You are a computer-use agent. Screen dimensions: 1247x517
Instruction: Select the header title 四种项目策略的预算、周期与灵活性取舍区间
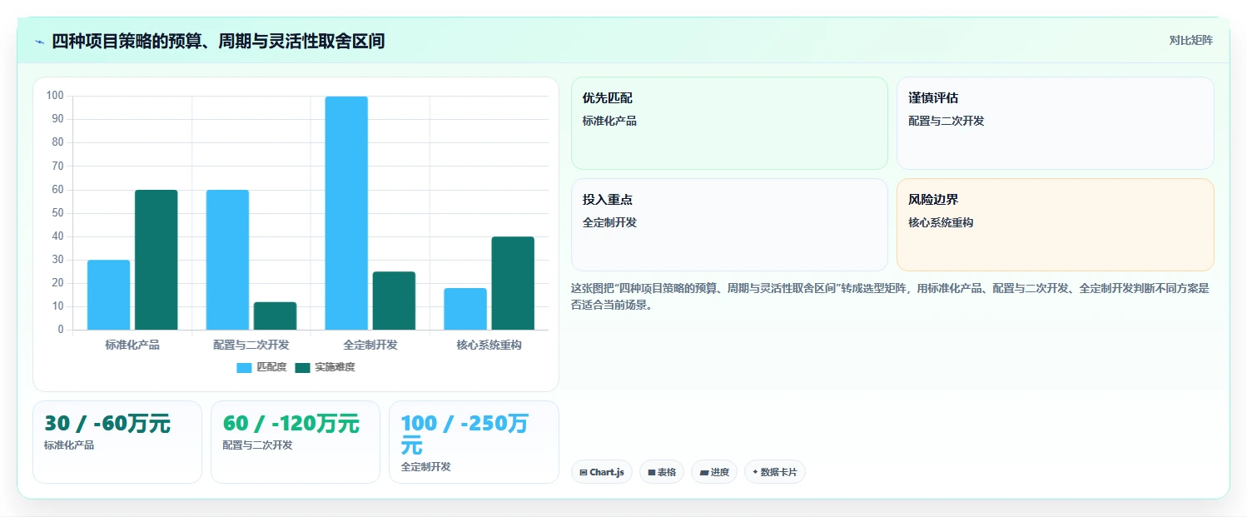click(x=218, y=41)
